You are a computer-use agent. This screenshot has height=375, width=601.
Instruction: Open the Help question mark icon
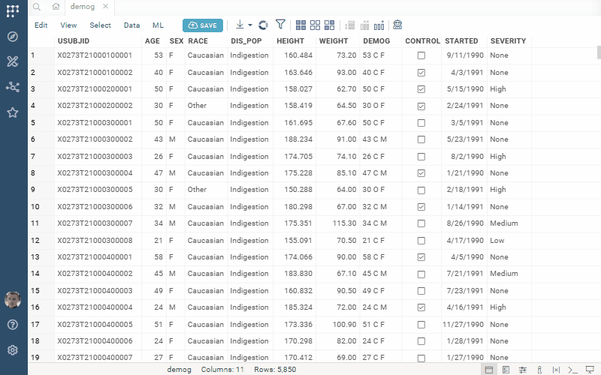point(13,325)
